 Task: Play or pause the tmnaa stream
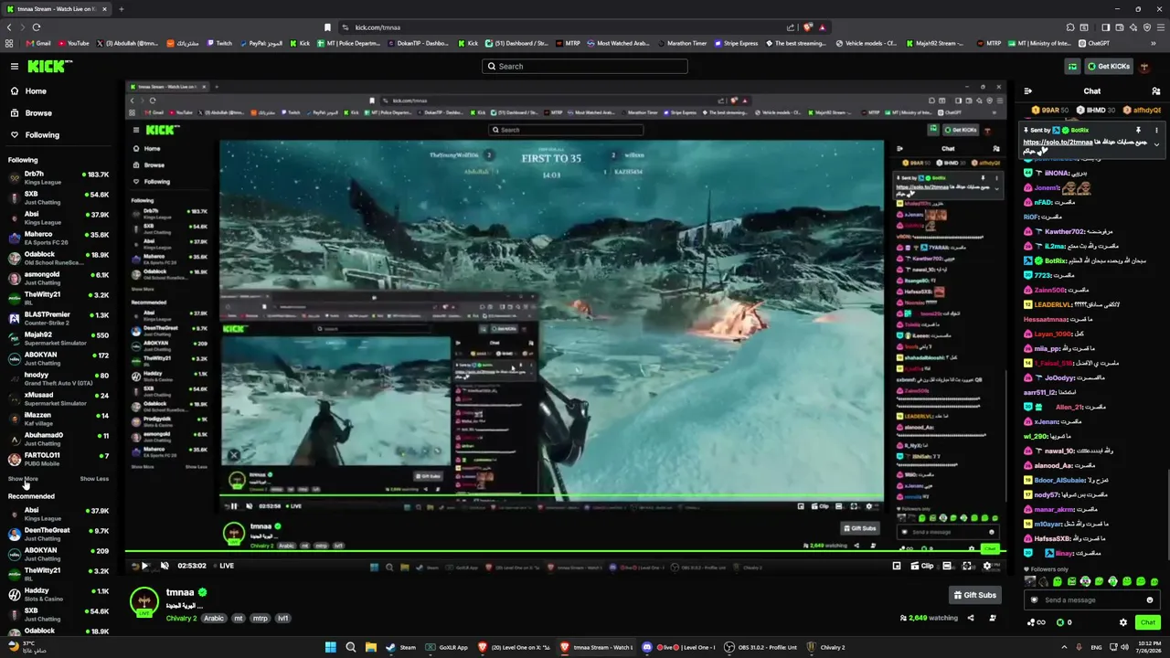(144, 566)
